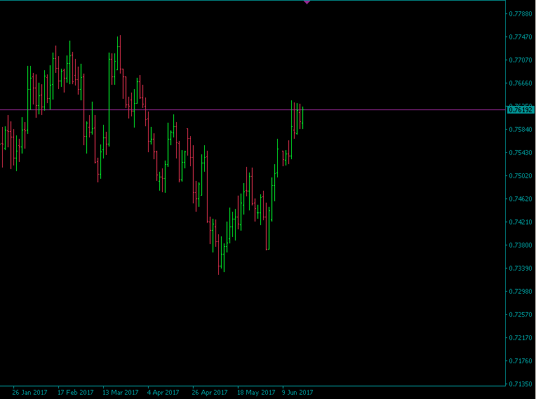Click the 0.75430 price scale label

(521, 153)
